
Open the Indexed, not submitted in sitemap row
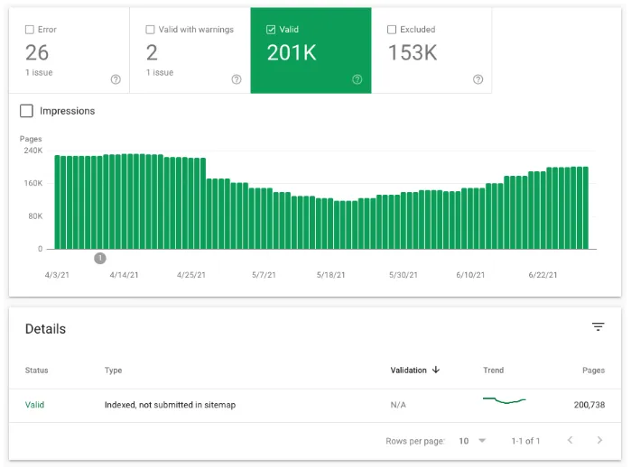pos(170,405)
